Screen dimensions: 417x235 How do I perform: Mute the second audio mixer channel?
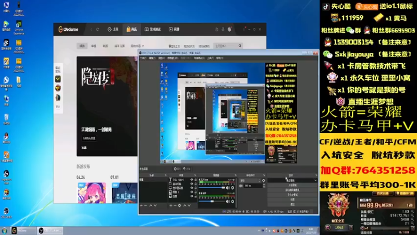pos(228,202)
